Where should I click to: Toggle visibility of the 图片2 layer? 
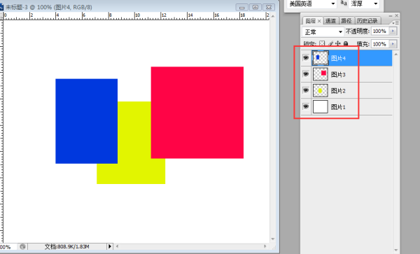pos(306,90)
